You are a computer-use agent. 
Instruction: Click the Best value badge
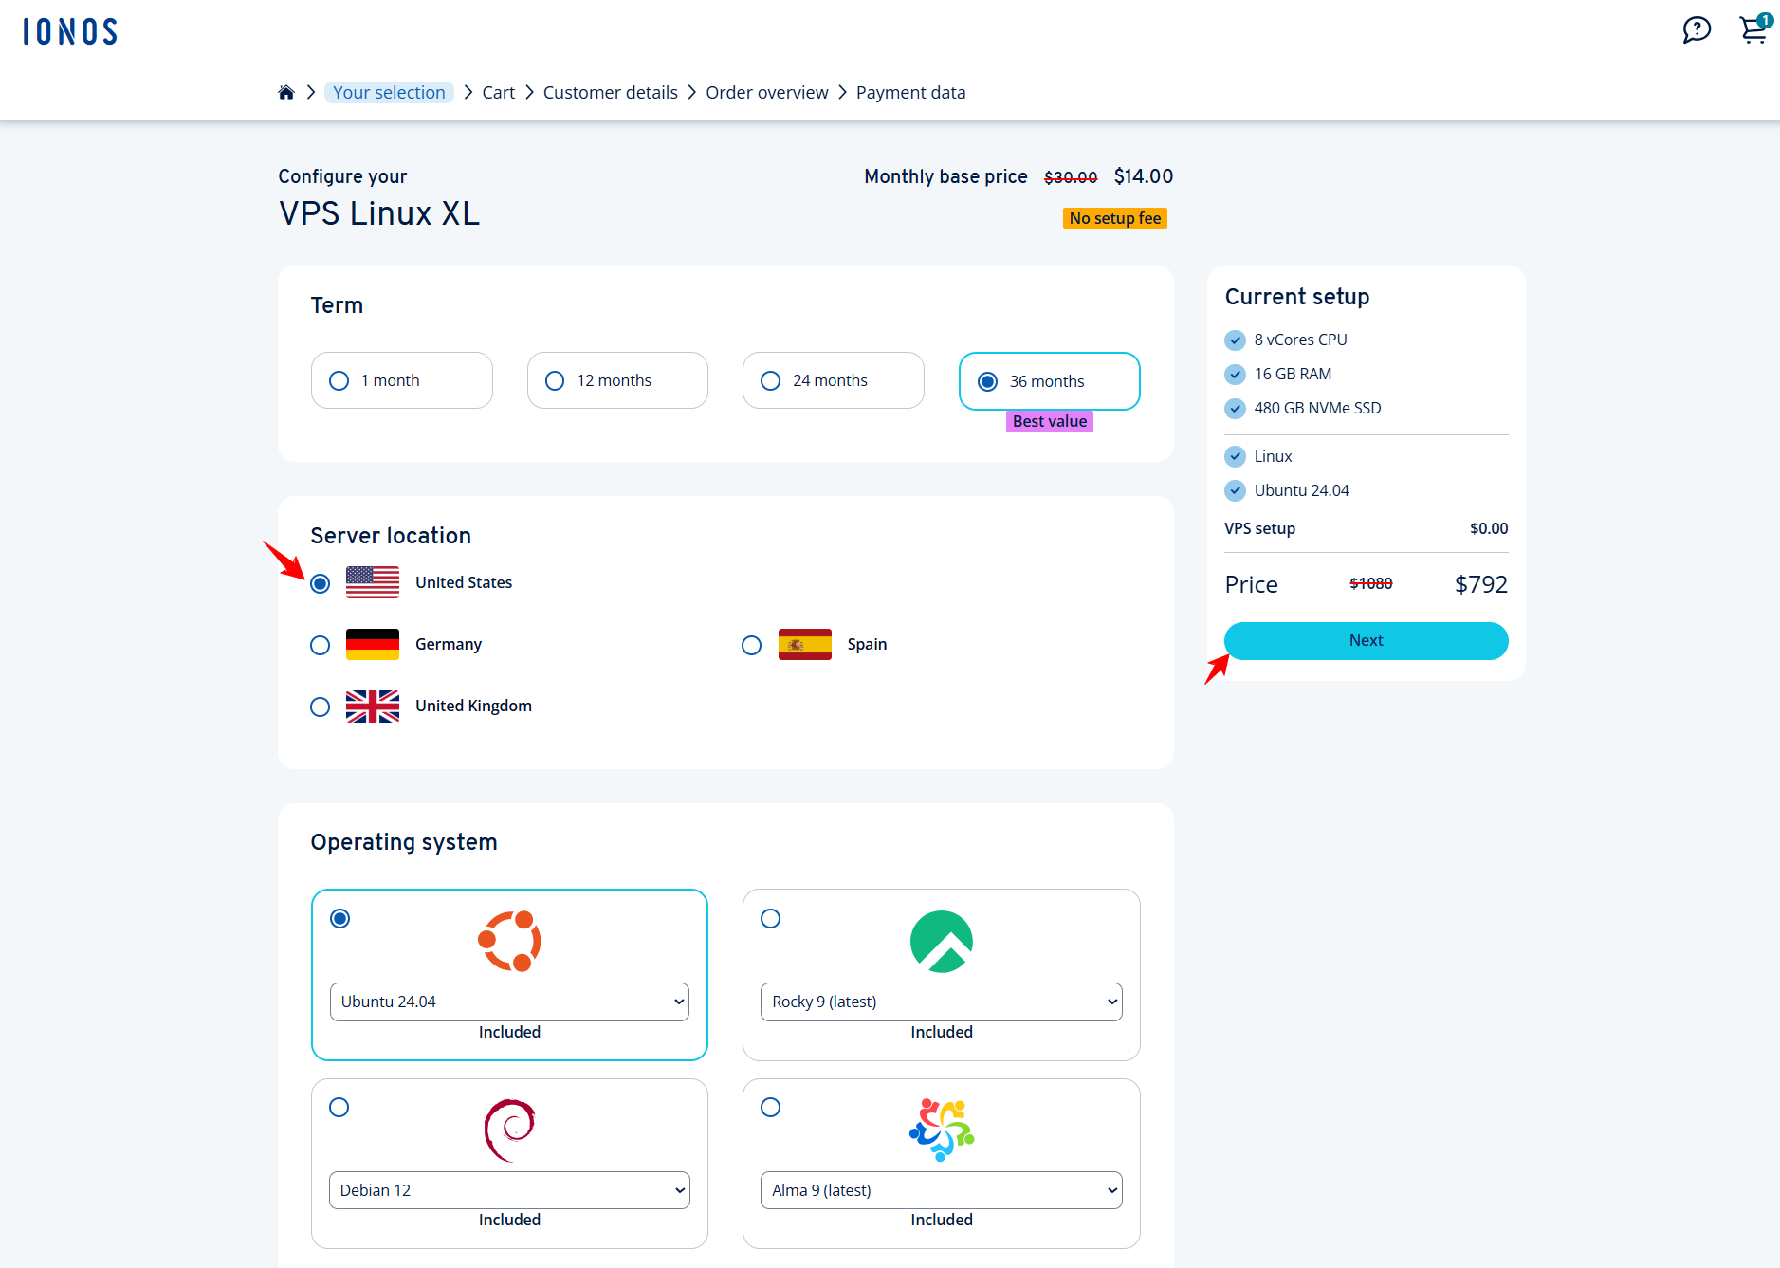(1050, 421)
